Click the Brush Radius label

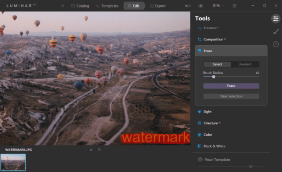pos(213,73)
